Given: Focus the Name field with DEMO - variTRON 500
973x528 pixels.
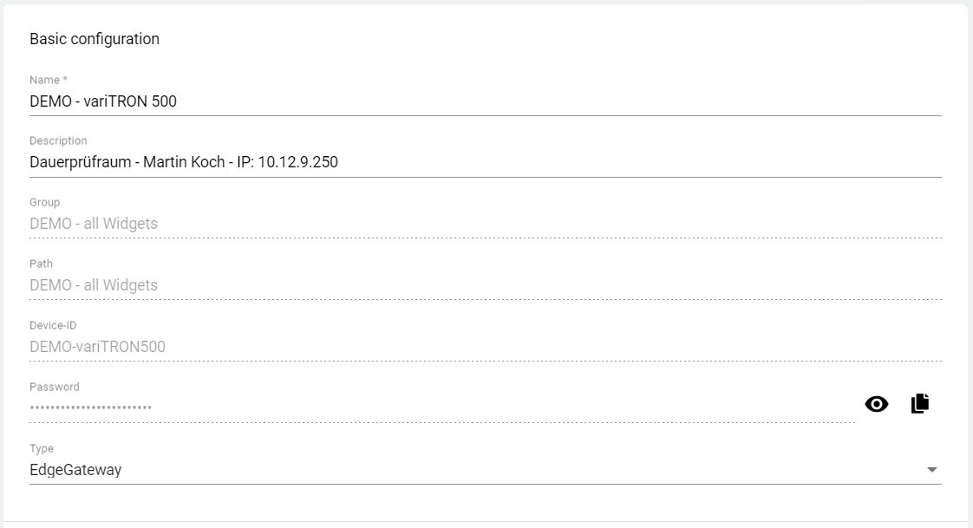Looking at the screenshot, I should click(x=103, y=101).
